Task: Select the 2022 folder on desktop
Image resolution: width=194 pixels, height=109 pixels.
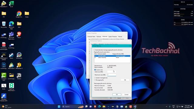Action: click(x=19, y=25)
